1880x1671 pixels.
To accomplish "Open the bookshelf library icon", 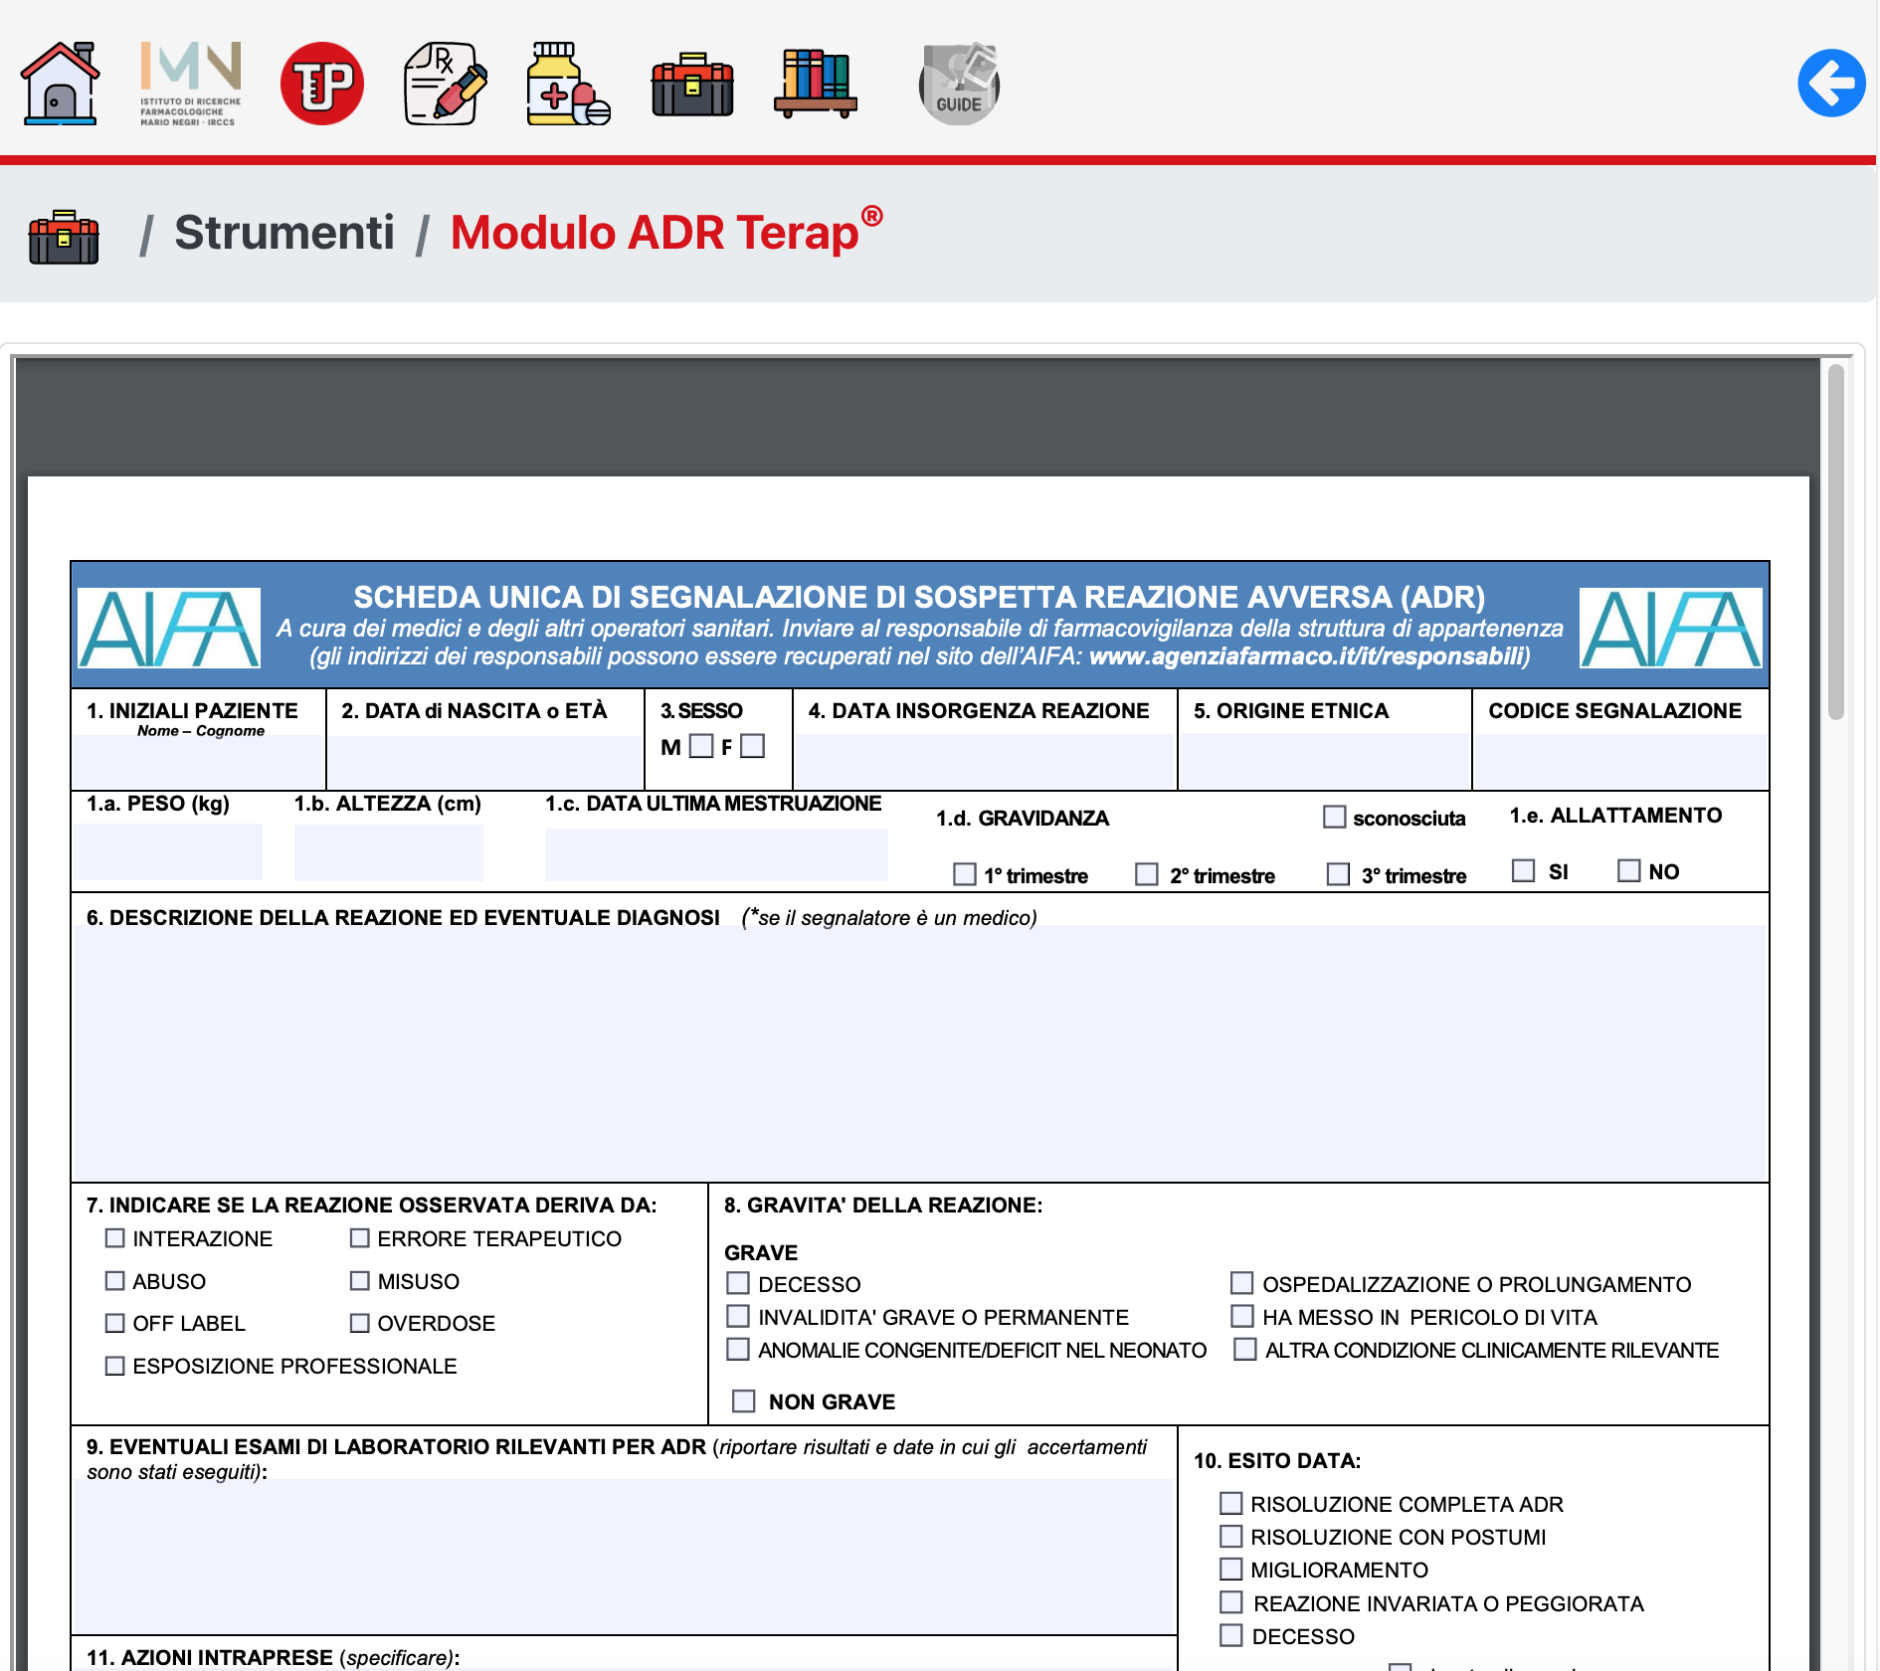I will tap(816, 84).
